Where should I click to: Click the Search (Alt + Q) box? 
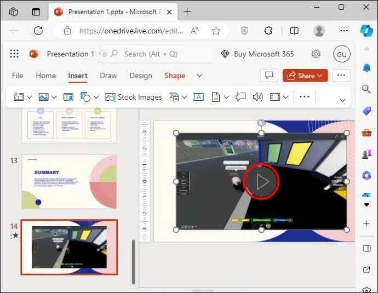tap(156, 54)
